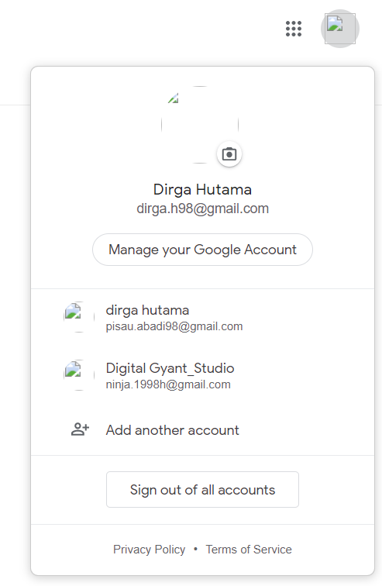This screenshot has height=586, width=382.
Task: Open Manage your Google Account
Action: click(x=202, y=250)
